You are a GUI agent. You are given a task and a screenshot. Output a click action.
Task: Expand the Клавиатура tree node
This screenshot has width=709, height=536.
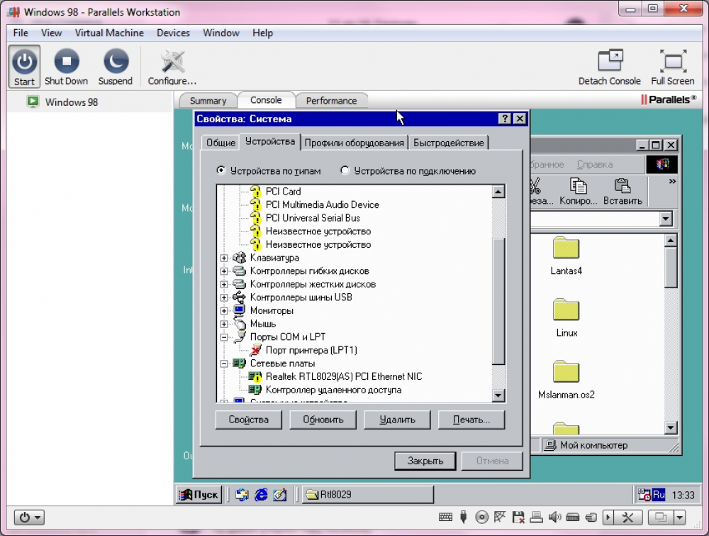click(x=224, y=258)
